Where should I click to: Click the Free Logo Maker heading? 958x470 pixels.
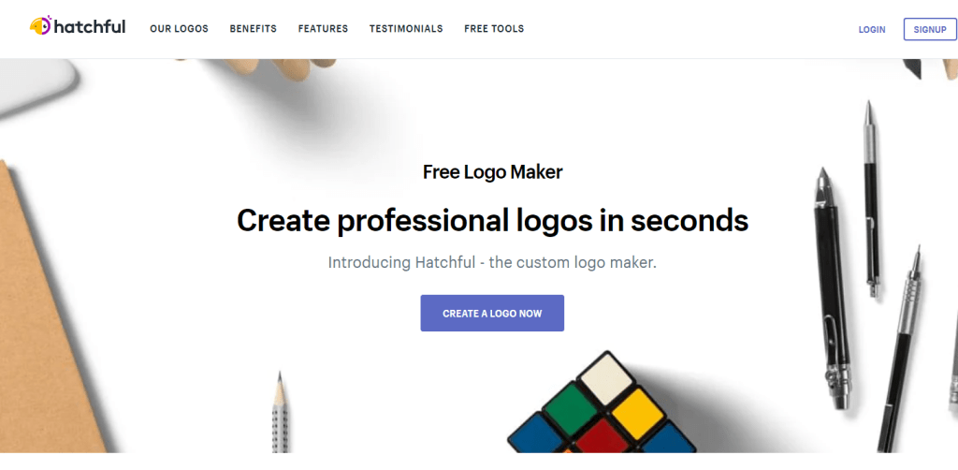pos(492,172)
